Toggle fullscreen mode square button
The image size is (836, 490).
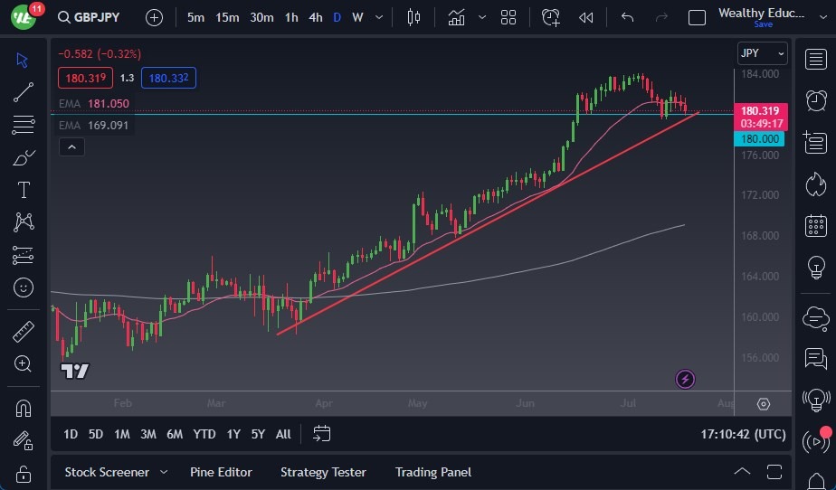[697, 18]
